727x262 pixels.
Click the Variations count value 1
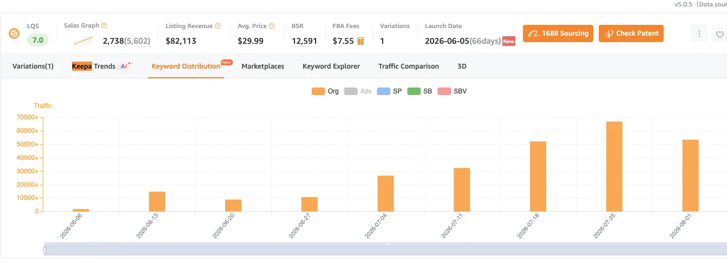point(382,41)
